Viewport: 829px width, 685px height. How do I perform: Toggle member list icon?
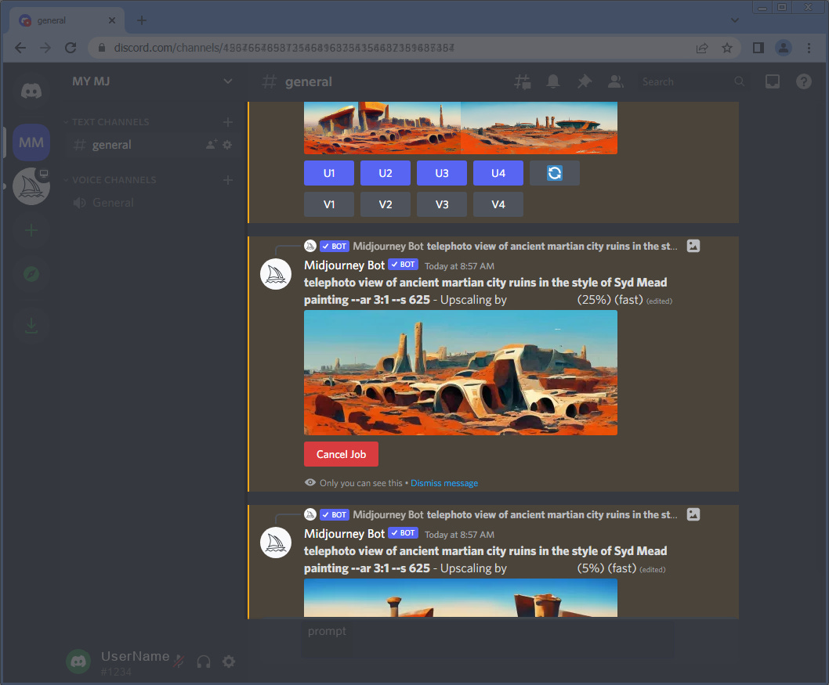point(615,82)
